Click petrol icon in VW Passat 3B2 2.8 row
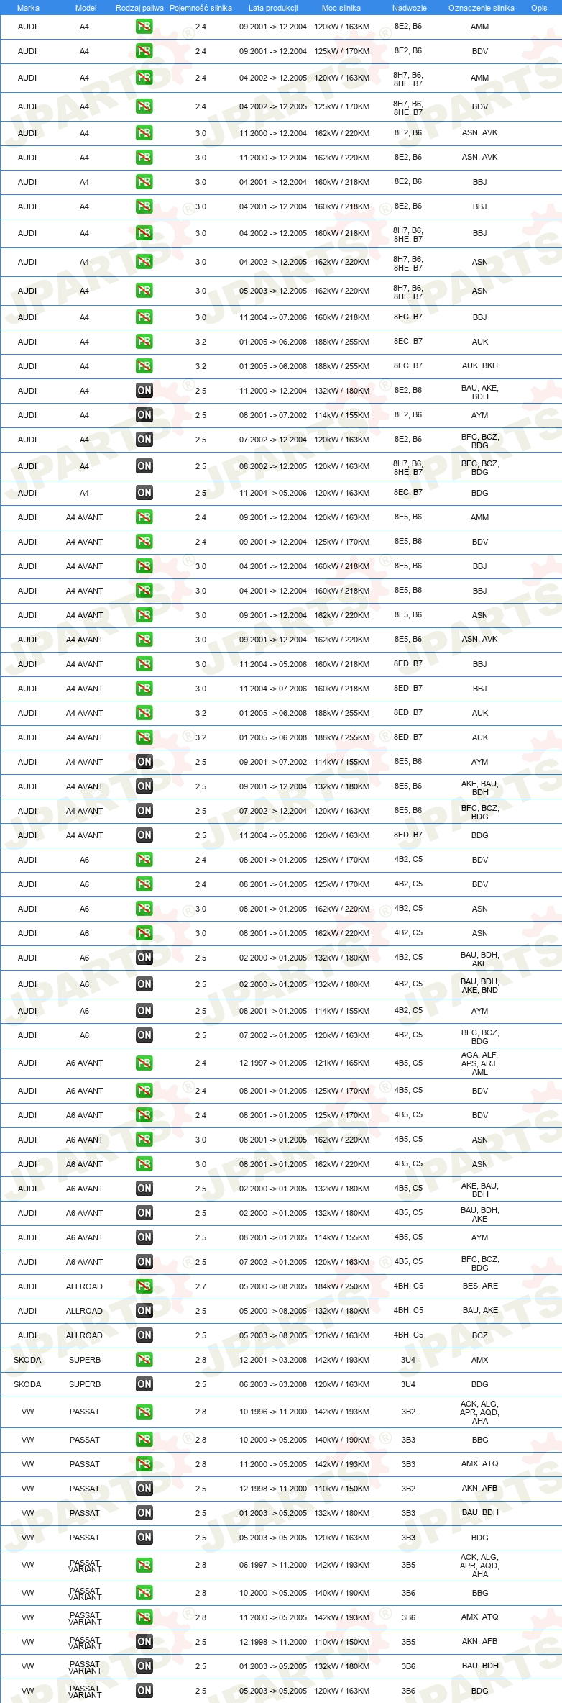 click(x=144, y=1412)
